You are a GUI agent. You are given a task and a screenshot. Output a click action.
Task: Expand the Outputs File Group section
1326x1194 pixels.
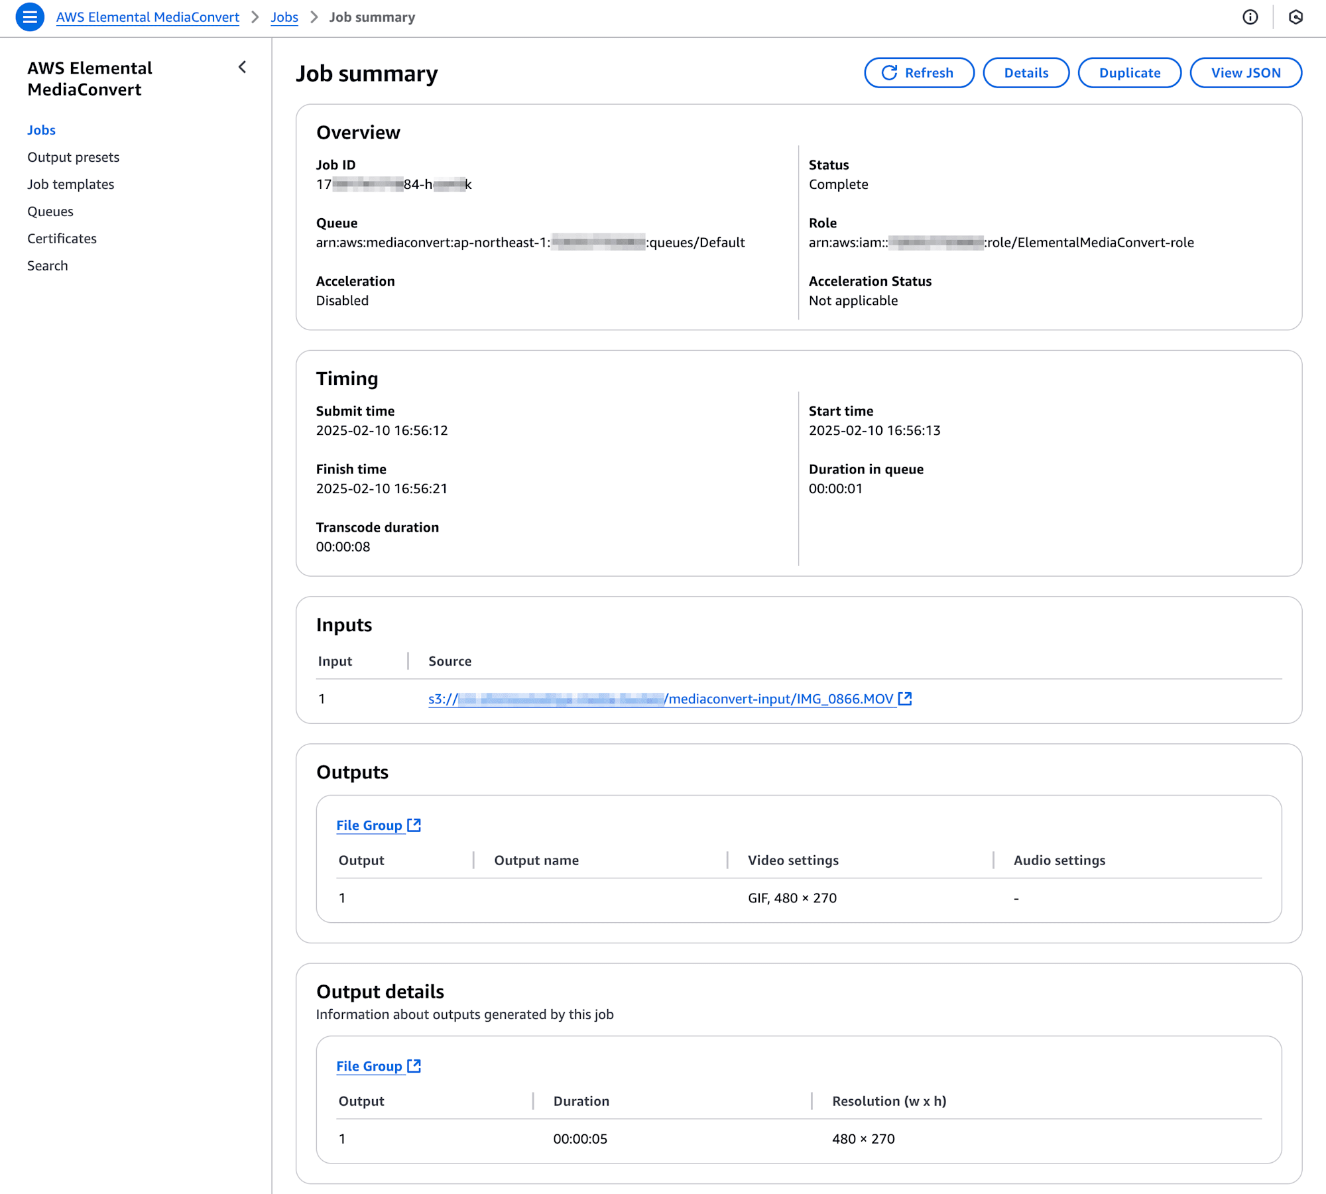[x=379, y=824]
